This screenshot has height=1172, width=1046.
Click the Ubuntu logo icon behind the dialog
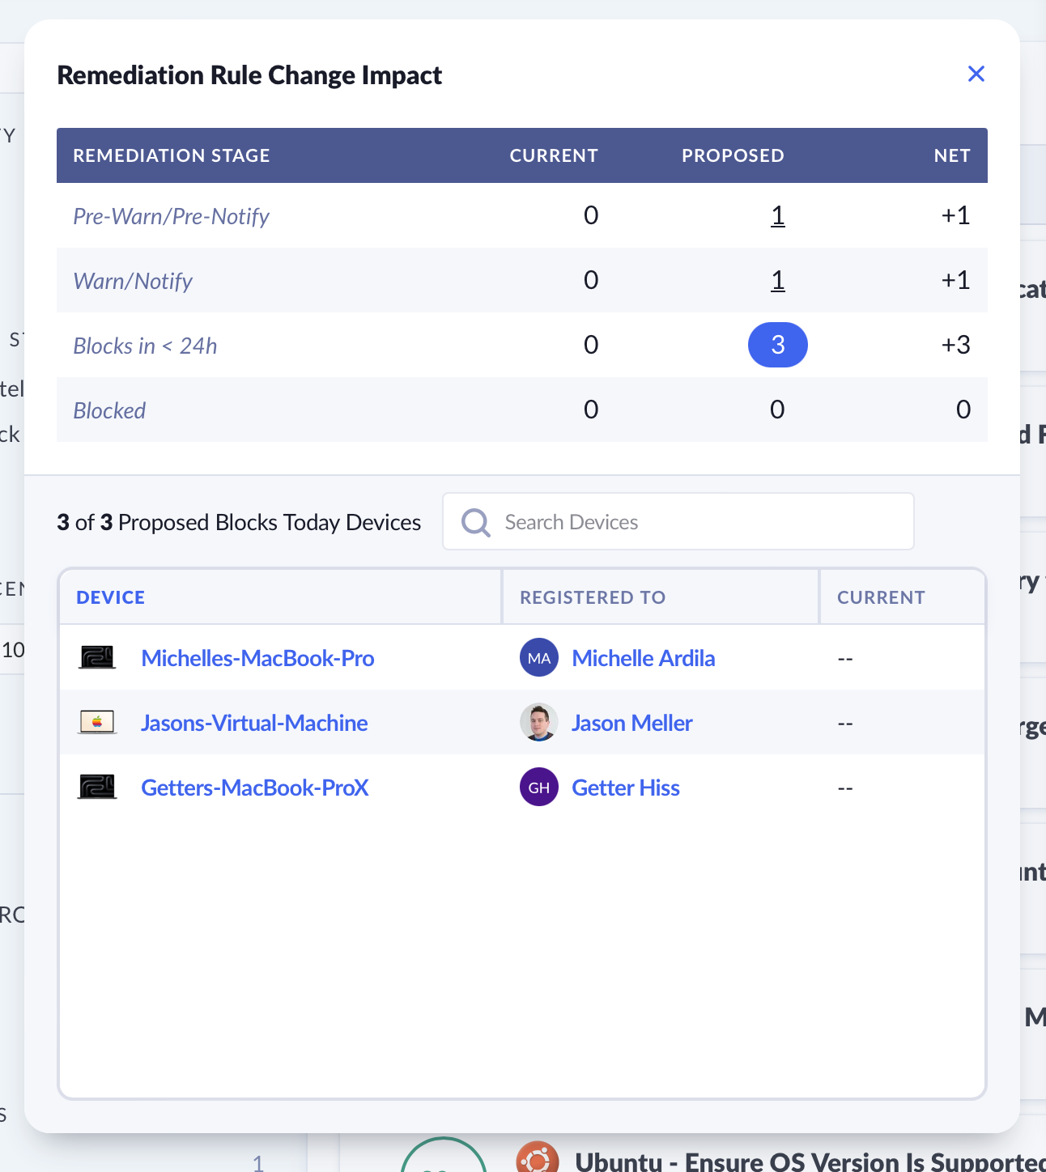(x=538, y=1159)
